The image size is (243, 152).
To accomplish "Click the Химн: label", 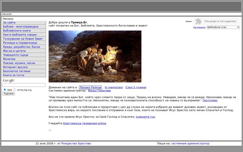I will tap(189, 21).
